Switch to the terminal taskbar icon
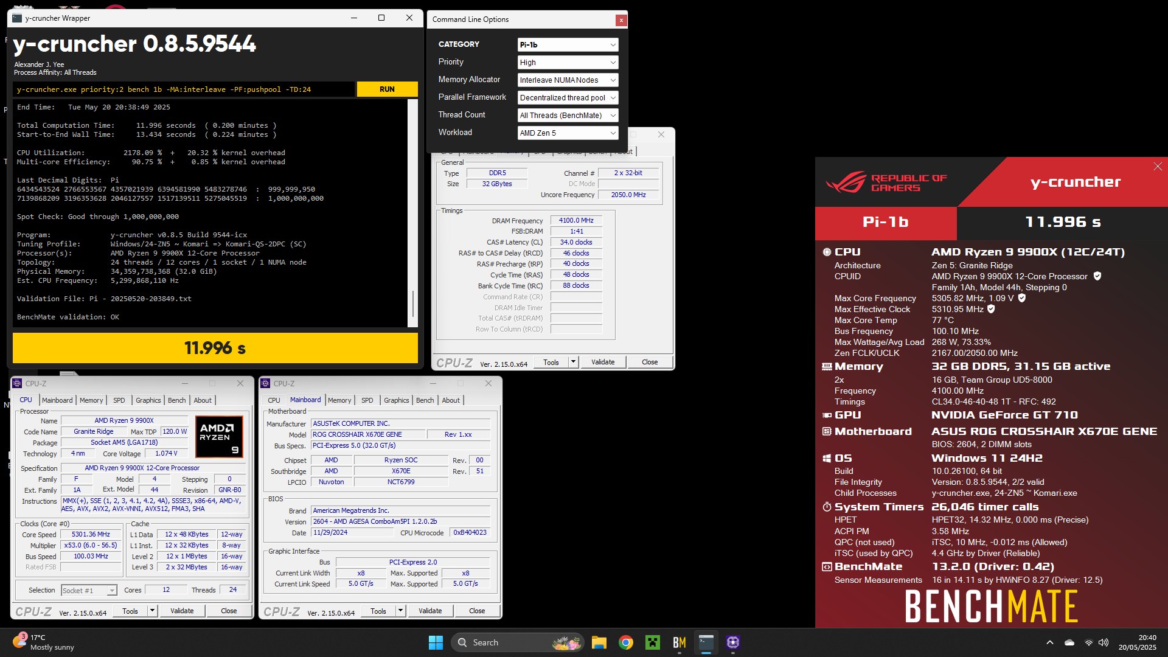Image resolution: width=1168 pixels, height=657 pixels. (706, 642)
